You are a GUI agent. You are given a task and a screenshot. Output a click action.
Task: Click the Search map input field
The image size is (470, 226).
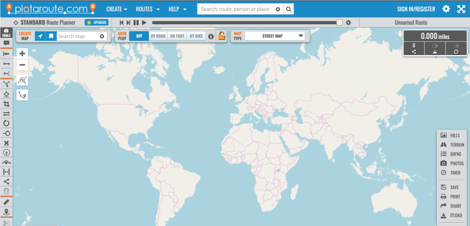77,36
